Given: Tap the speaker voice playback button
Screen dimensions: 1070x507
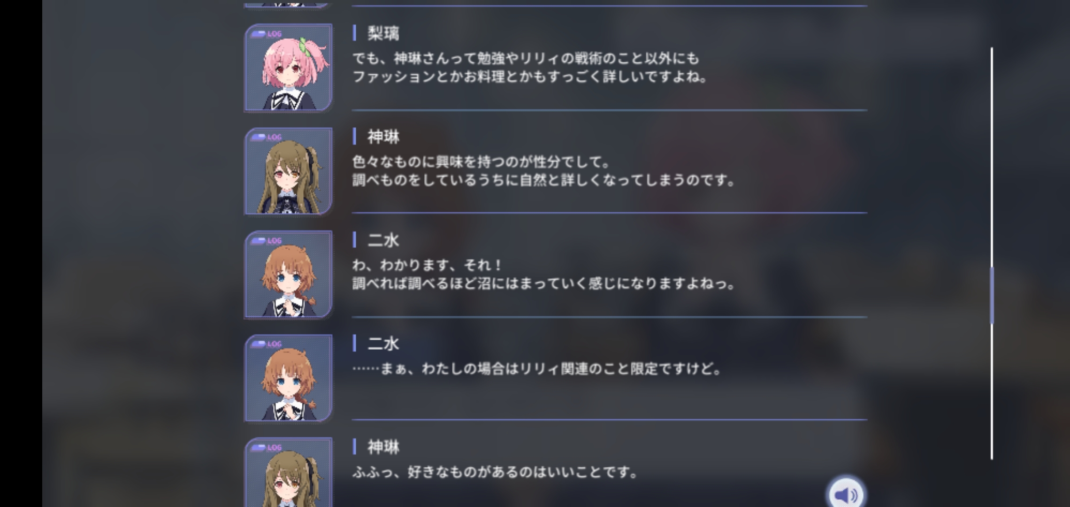Looking at the screenshot, I should coord(846,493).
